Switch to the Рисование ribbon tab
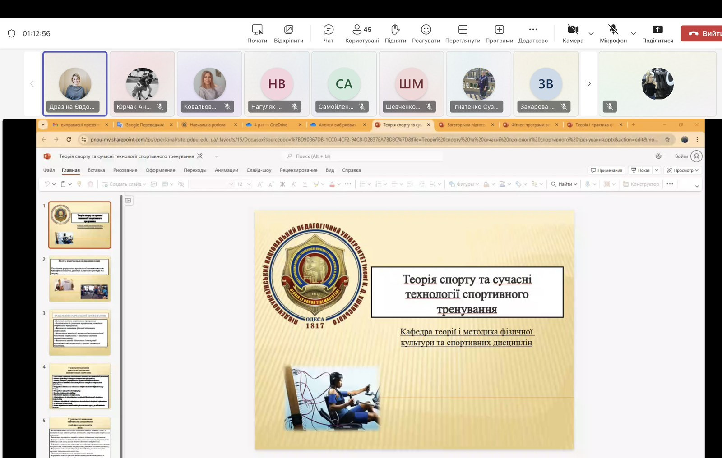This screenshot has width=722, height=458. (x=125, y=170)
